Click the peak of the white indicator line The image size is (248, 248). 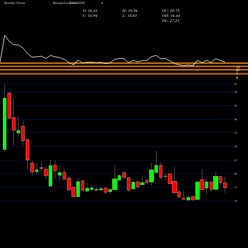click(x=4, y=35)
